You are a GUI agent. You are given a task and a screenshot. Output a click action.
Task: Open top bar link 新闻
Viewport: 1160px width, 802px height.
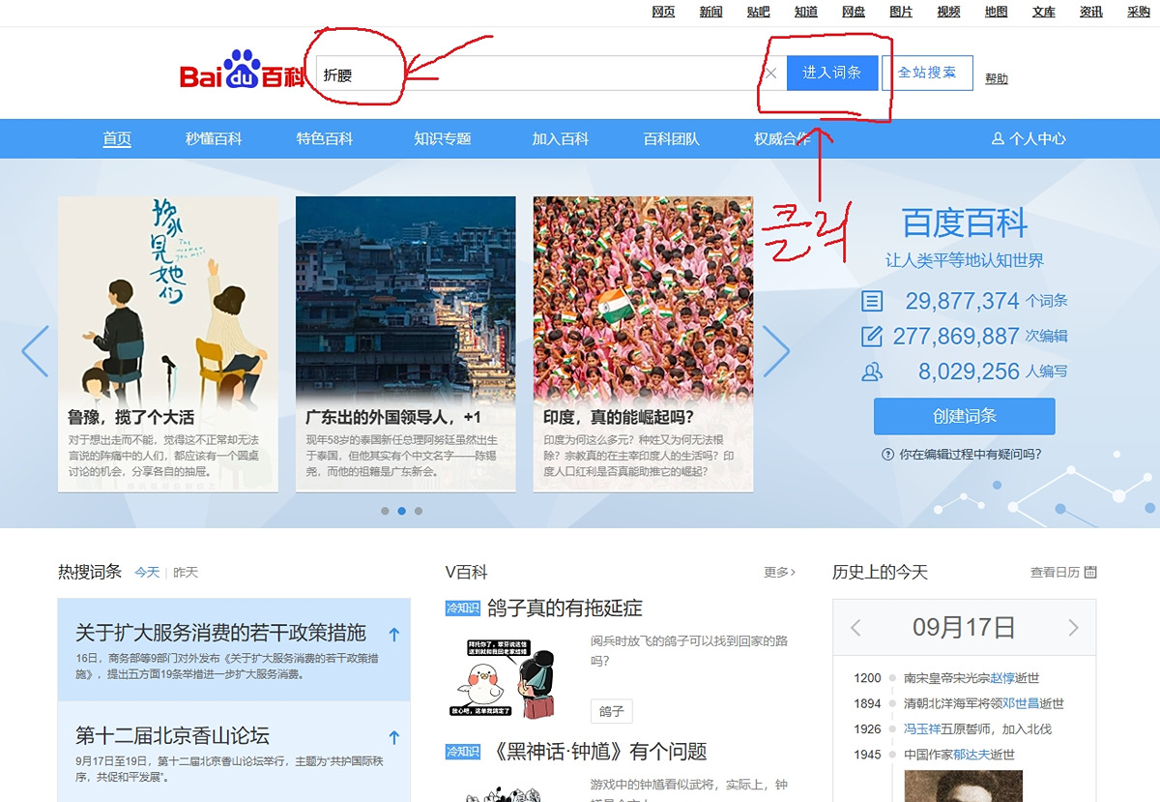click(710, 12)
